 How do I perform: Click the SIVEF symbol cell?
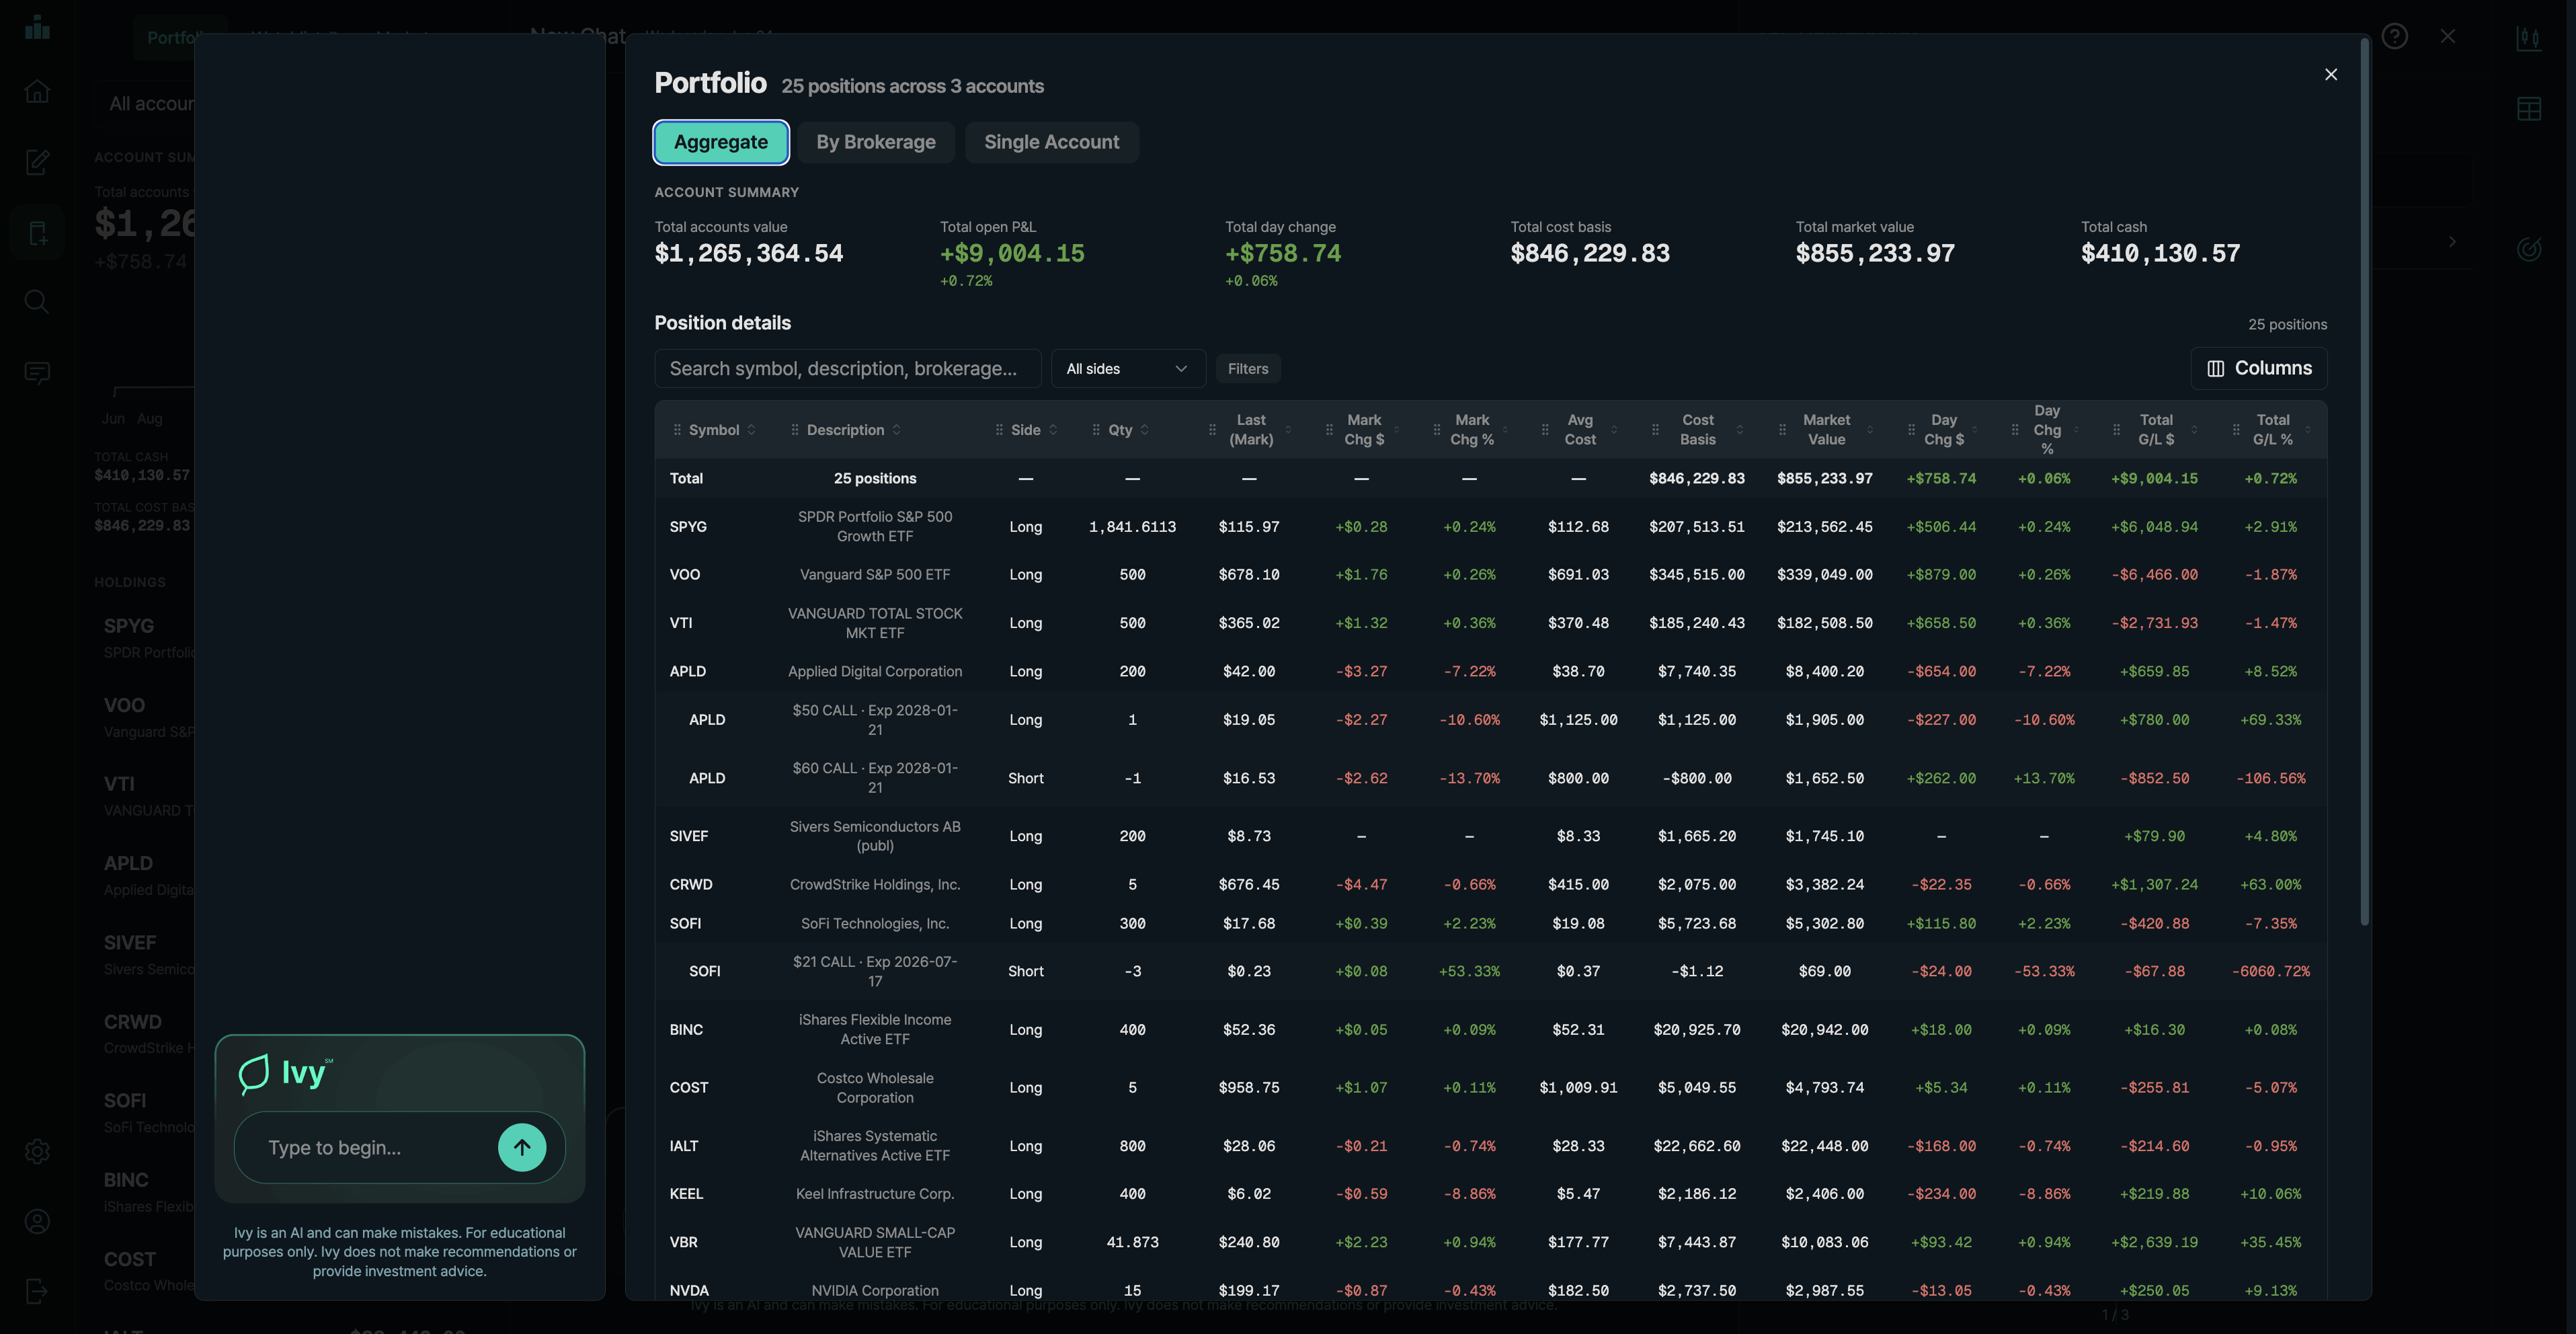689,836
